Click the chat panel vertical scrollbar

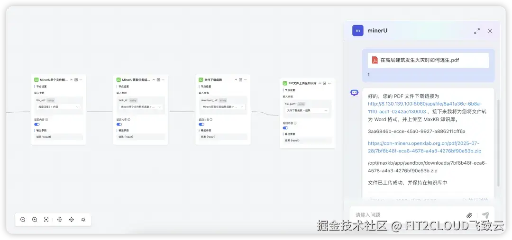(x=498, y=143)
